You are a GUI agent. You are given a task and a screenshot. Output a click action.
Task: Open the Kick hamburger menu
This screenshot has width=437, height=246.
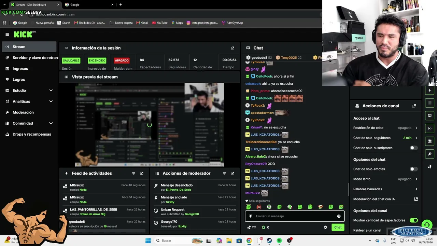tap(7, 35)
